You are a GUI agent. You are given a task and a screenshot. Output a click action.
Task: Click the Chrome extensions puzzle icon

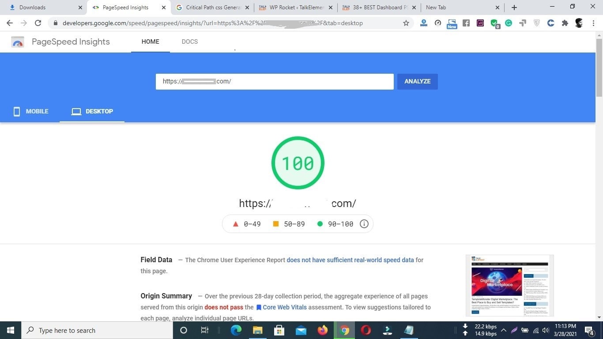point(565,23)
